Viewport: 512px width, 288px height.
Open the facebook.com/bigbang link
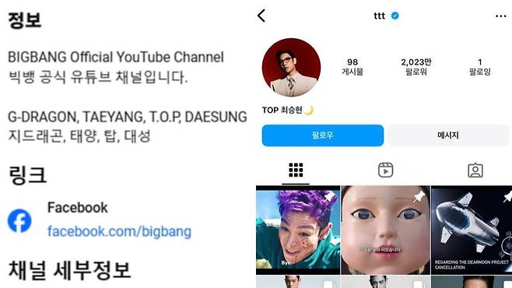[x=120, y=231]
